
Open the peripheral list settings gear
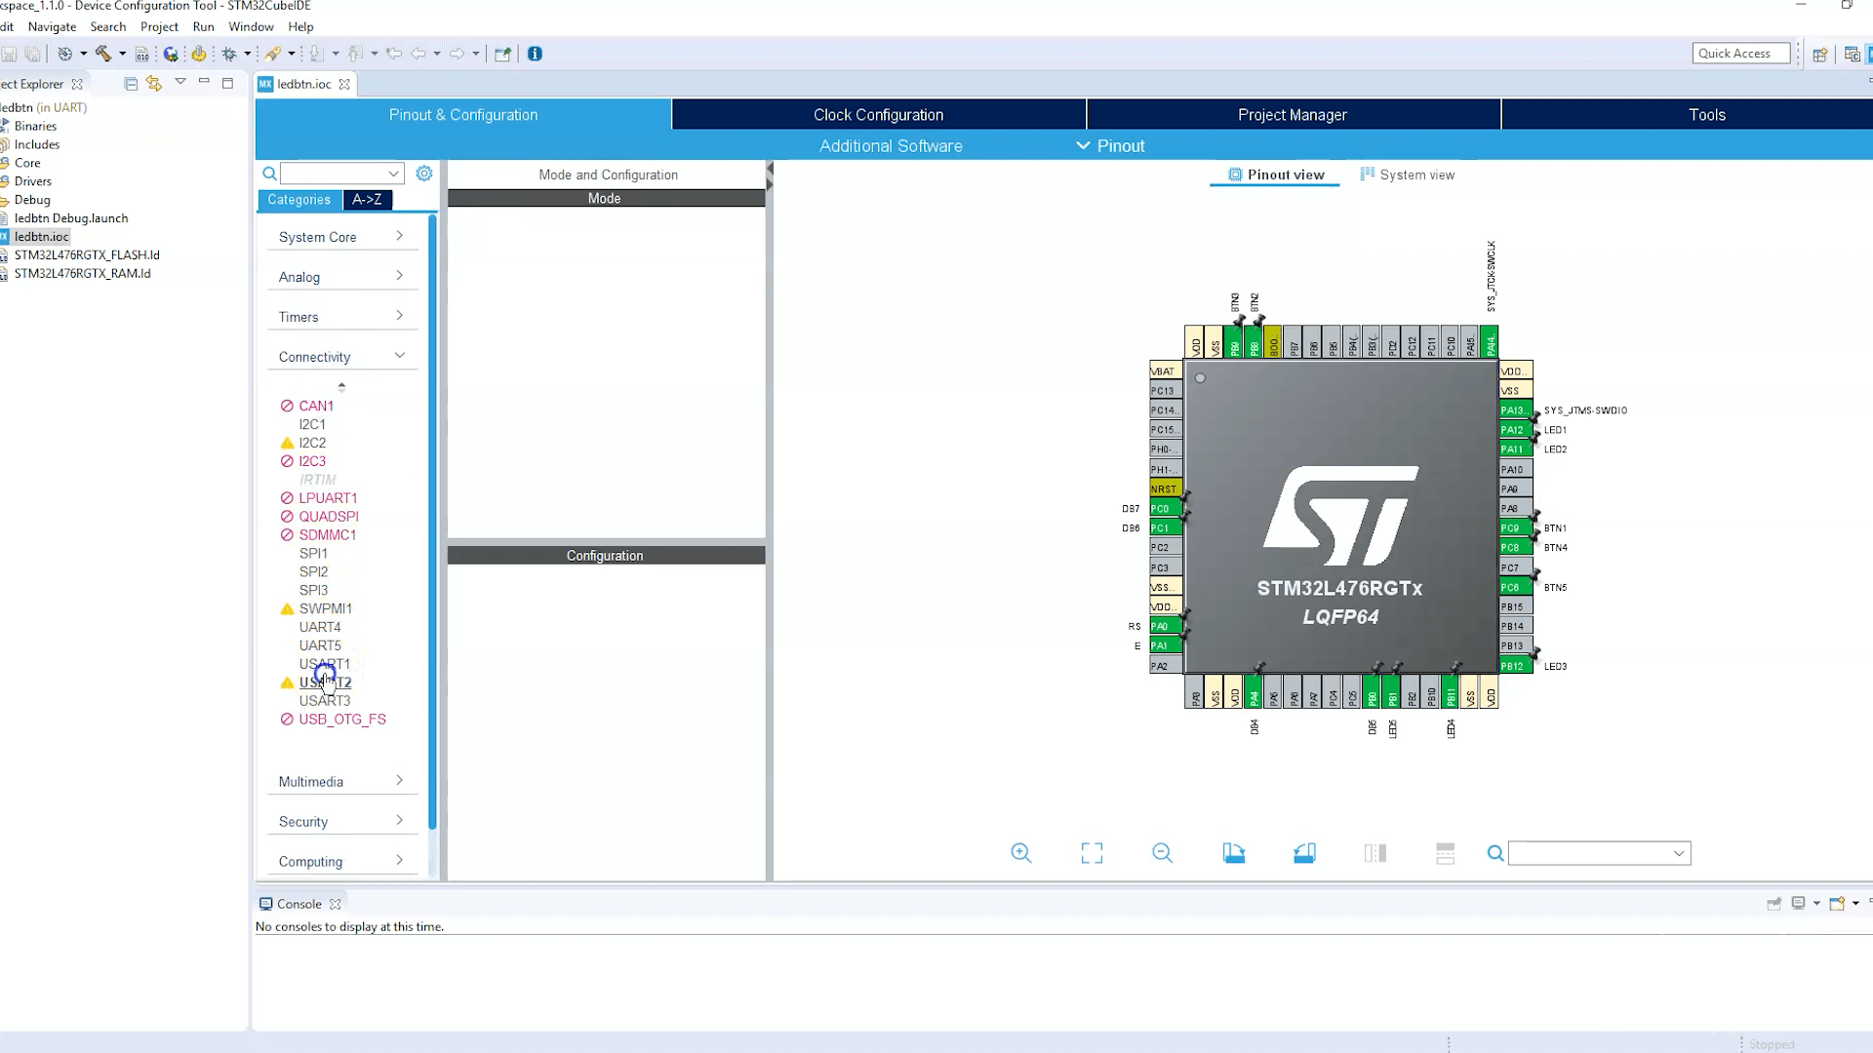pos(424,174)
